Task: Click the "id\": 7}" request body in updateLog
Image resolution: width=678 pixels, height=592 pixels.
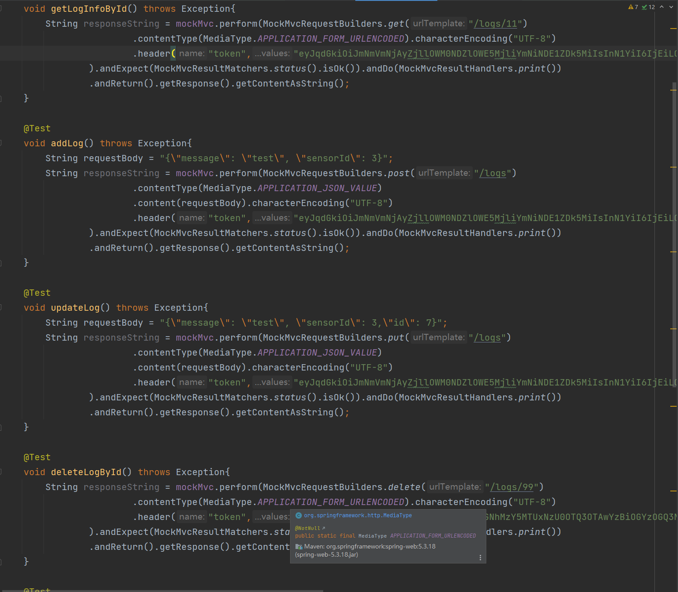Action: tap(415, 322)
